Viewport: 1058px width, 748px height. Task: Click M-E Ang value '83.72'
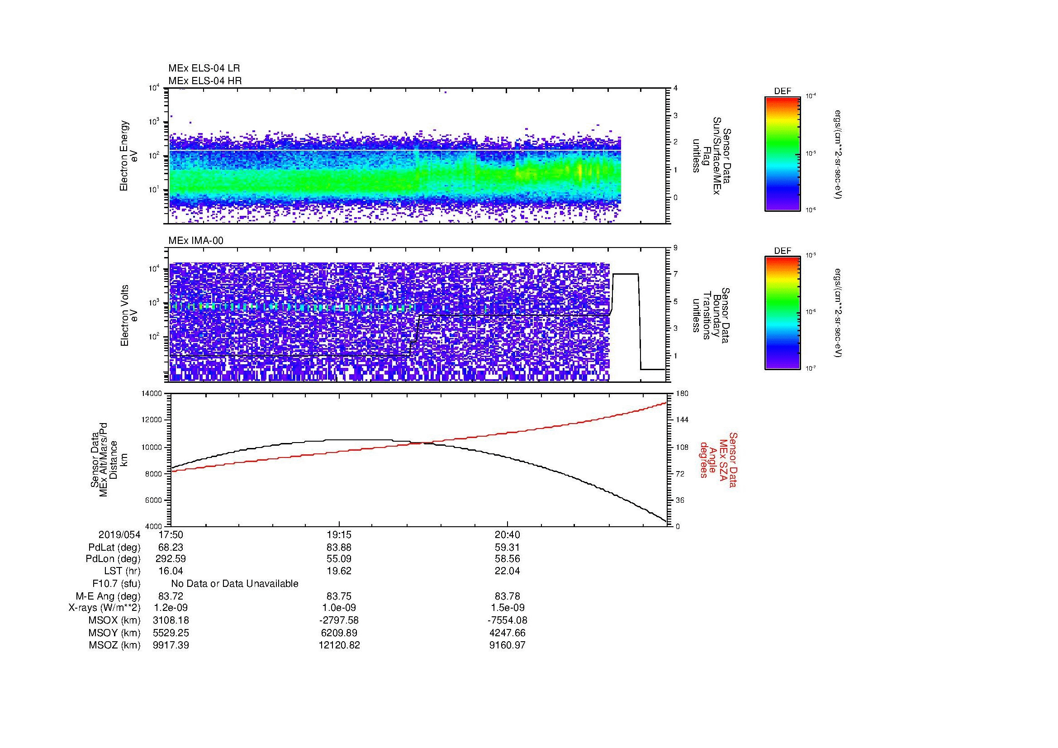[171, 596]
